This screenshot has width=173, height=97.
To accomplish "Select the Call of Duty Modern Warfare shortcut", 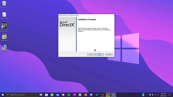I will coord(4,27).
